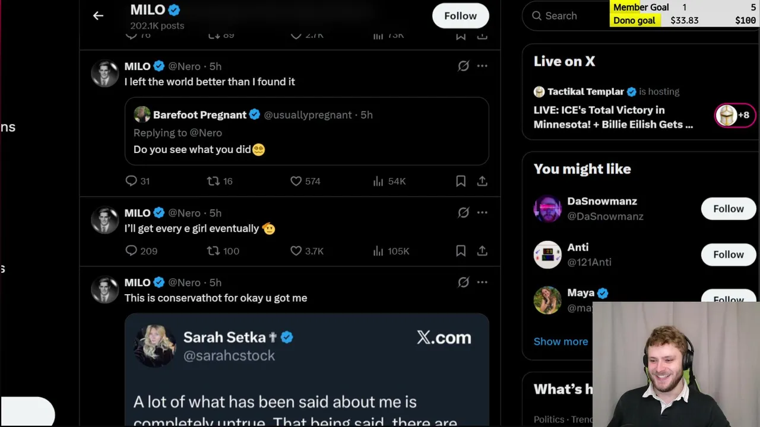760x427 pixels.
Task: Open more menu on the "e girl" post
Action: coord(482,212)
